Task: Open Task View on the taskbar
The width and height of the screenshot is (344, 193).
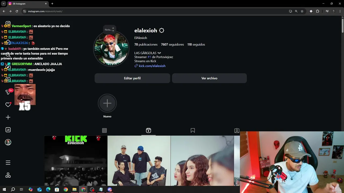Action: pos(21,190)
